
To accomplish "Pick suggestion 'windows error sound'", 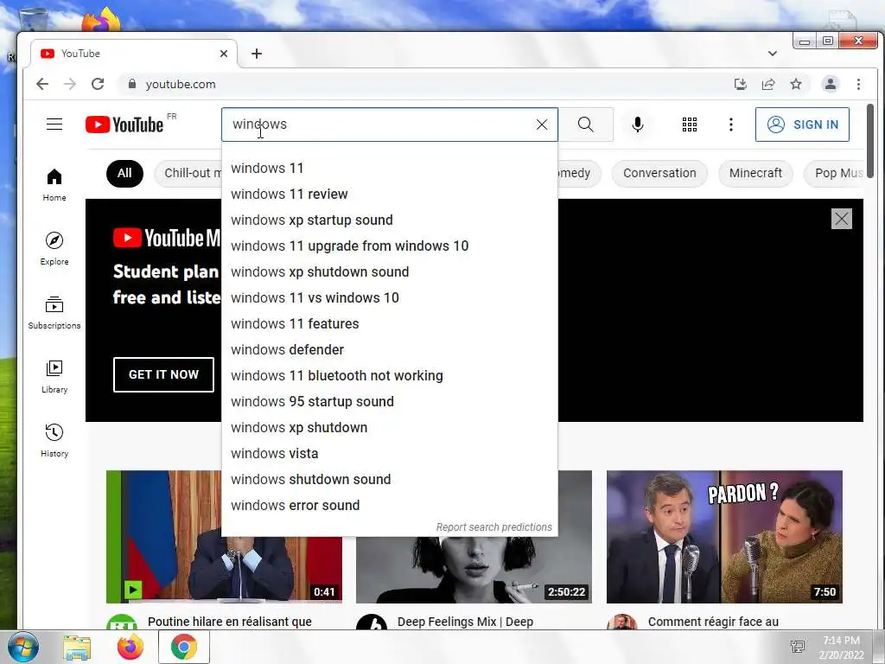I will 390,506.
